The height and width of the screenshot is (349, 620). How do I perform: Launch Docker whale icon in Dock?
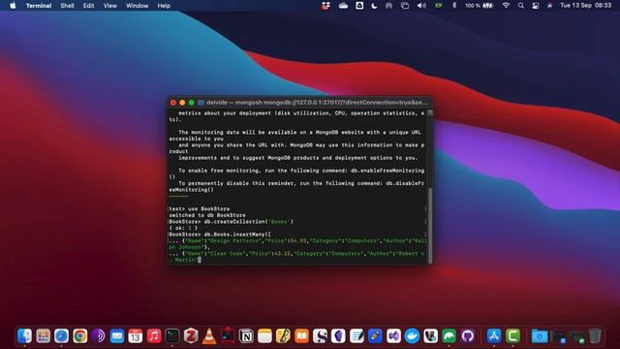pos(412,336)
